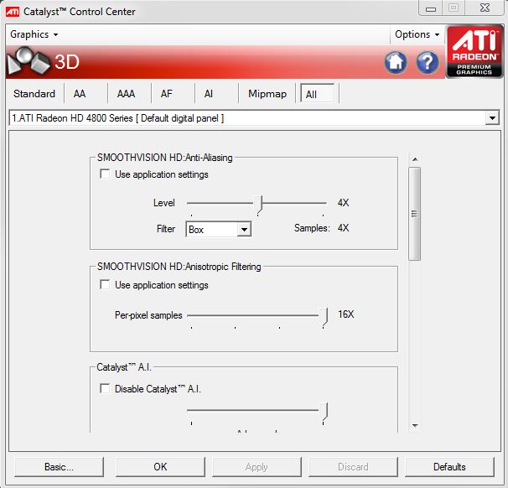Open the Filter Box dropdown
This screenshot has height=488, width=508.
244,230
